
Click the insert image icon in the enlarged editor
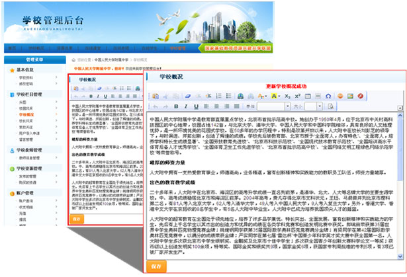pyautogui.click(x=350, y=96)
